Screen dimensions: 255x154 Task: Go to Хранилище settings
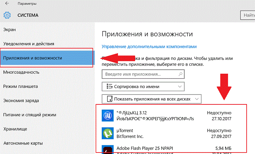(15, 129)
